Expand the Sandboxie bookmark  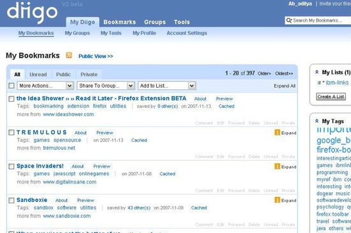coord(289,201)
